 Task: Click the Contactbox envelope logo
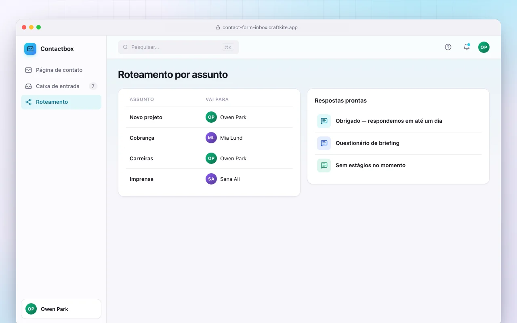(30, 49)
